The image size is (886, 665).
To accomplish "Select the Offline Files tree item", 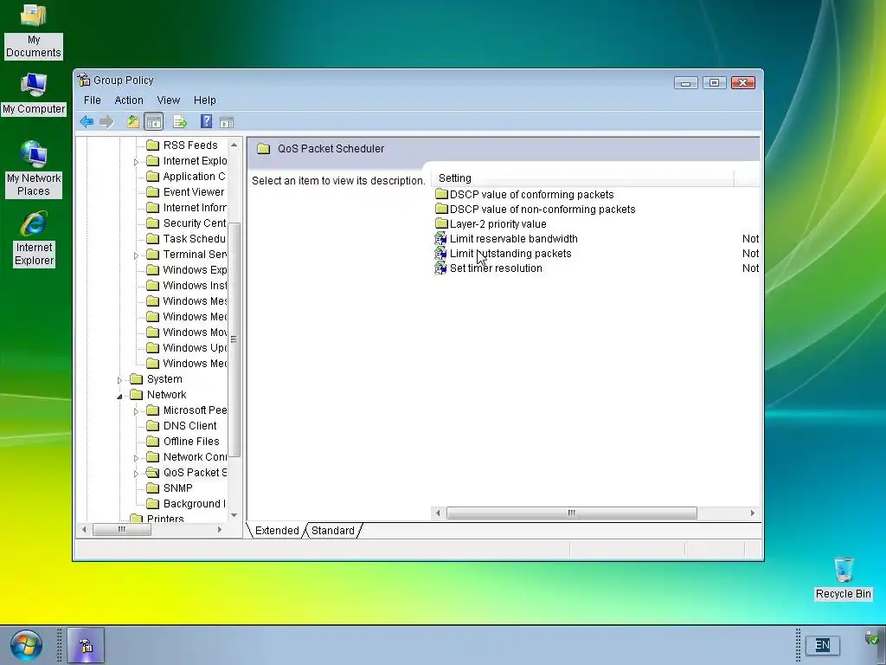I will pyautogui.click(x=183, y=442).
